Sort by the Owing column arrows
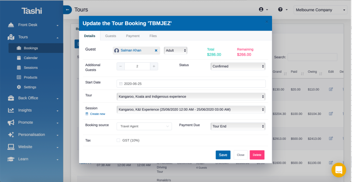The height and width of the screenshot is (182, 352). click(320, 74)
